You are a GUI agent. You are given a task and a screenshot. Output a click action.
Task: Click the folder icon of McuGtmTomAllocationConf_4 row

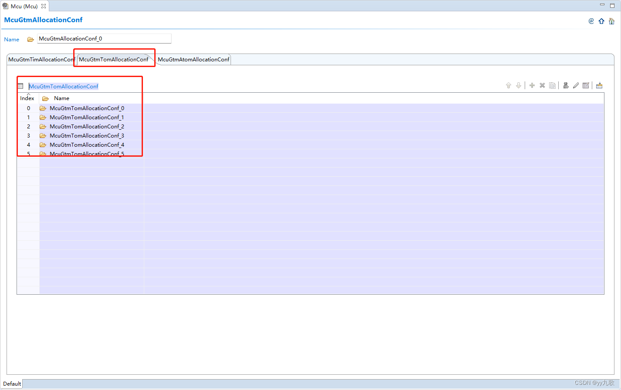coord(43,145)
